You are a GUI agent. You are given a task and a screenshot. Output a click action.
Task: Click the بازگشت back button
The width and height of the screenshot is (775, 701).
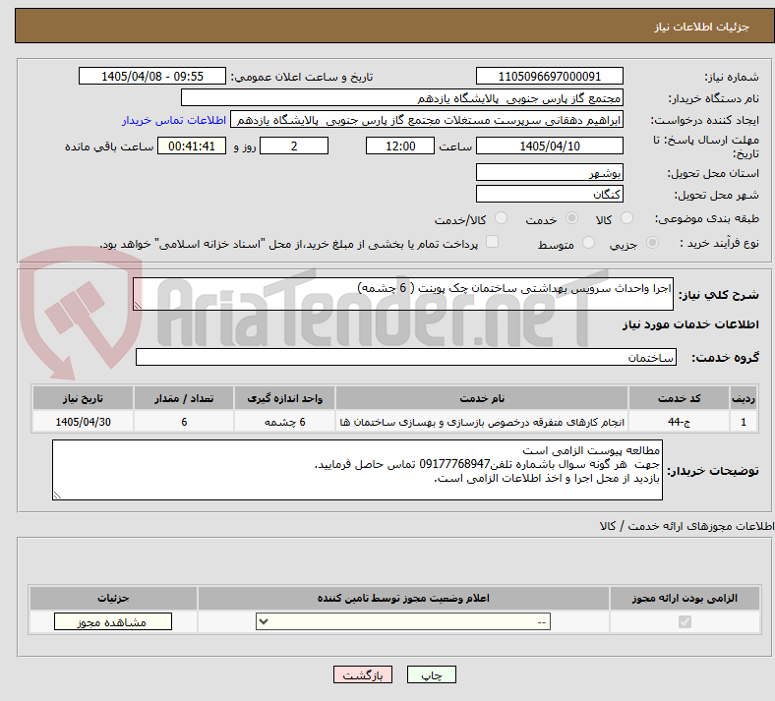click(363, 674)
